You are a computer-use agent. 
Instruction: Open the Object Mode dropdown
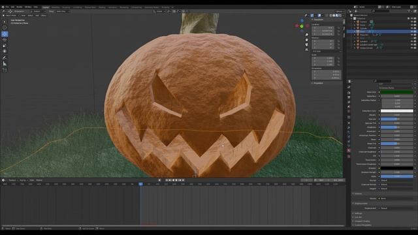click(11, 16)
